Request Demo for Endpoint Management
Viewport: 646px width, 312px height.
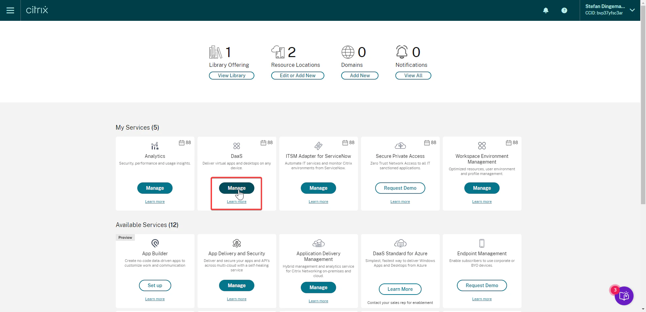[482, 285]
